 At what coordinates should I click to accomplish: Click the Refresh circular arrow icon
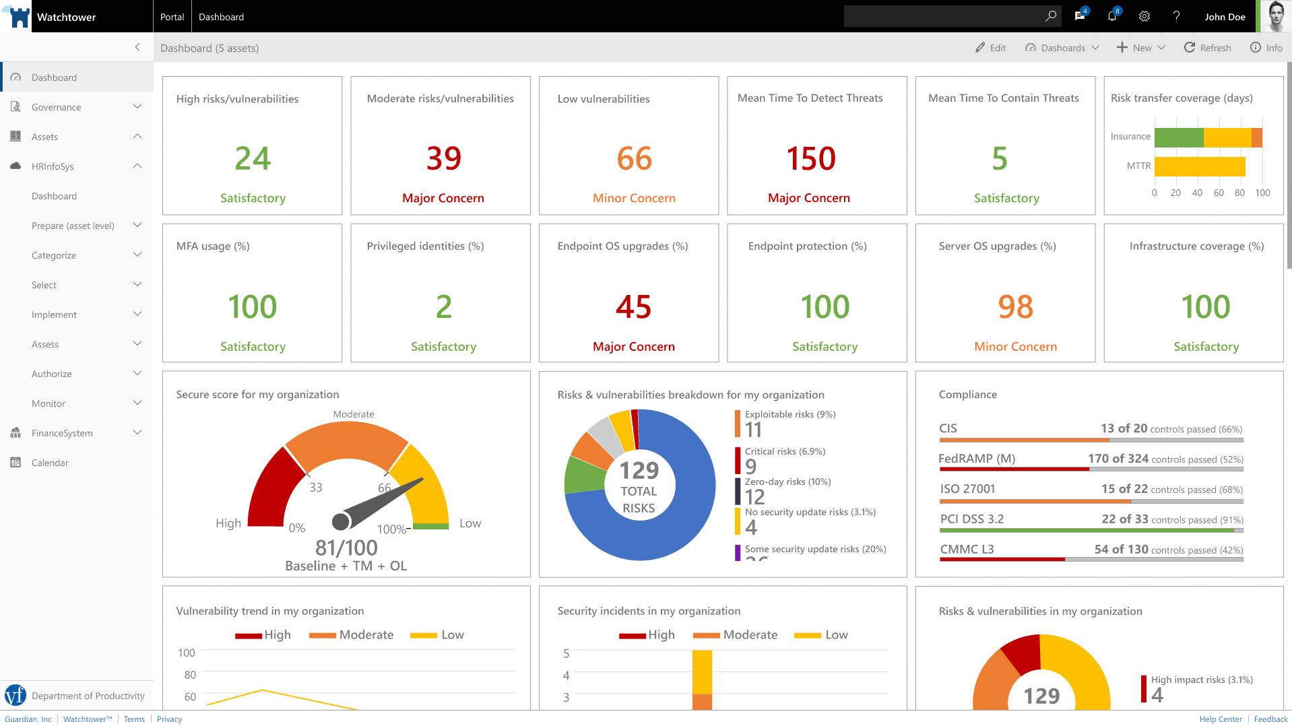click(x=1190, y=47)
